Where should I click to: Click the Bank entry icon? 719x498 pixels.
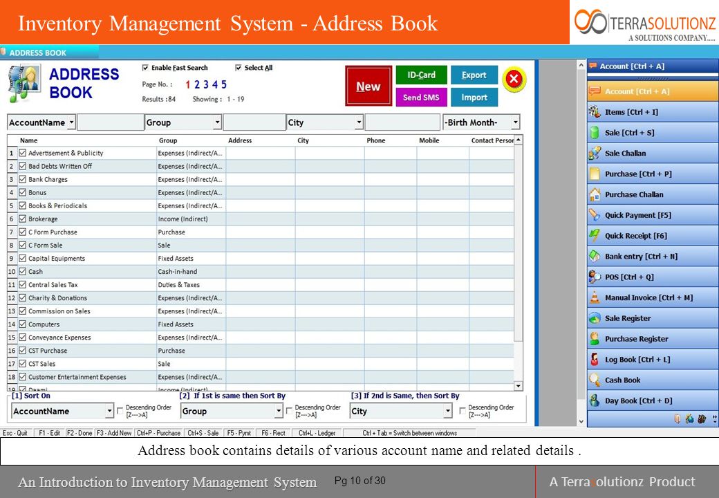(x=595, y=257)
